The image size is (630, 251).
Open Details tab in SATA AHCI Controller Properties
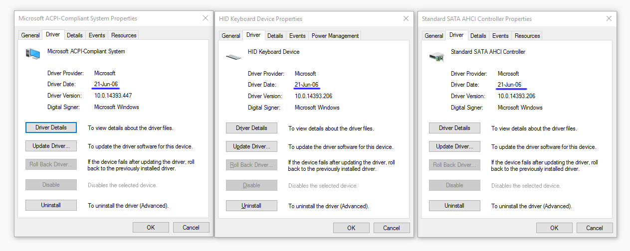pos(478,36)
